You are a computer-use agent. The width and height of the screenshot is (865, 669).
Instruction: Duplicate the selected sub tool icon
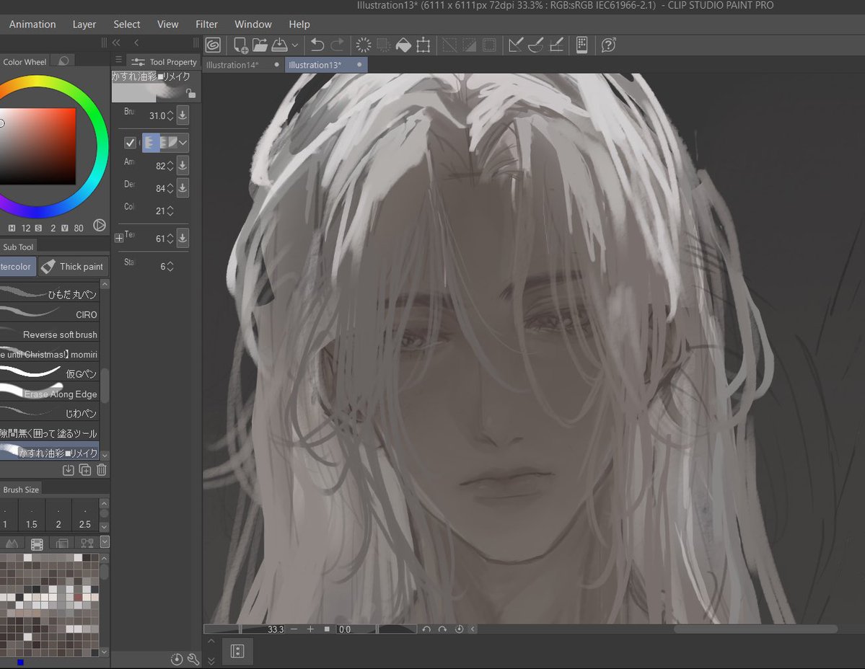tap(85, 470)
